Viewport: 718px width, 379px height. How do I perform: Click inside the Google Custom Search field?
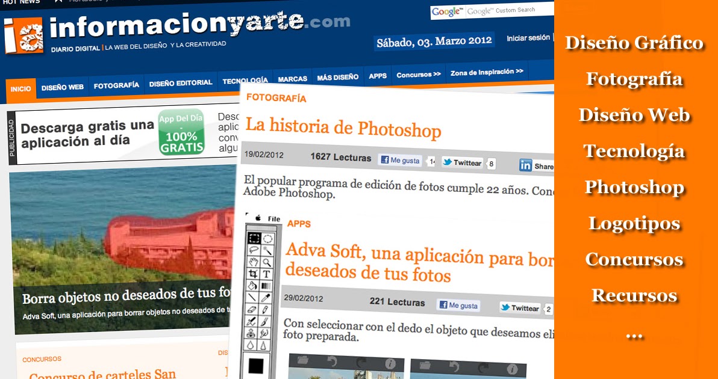(510, 10)
